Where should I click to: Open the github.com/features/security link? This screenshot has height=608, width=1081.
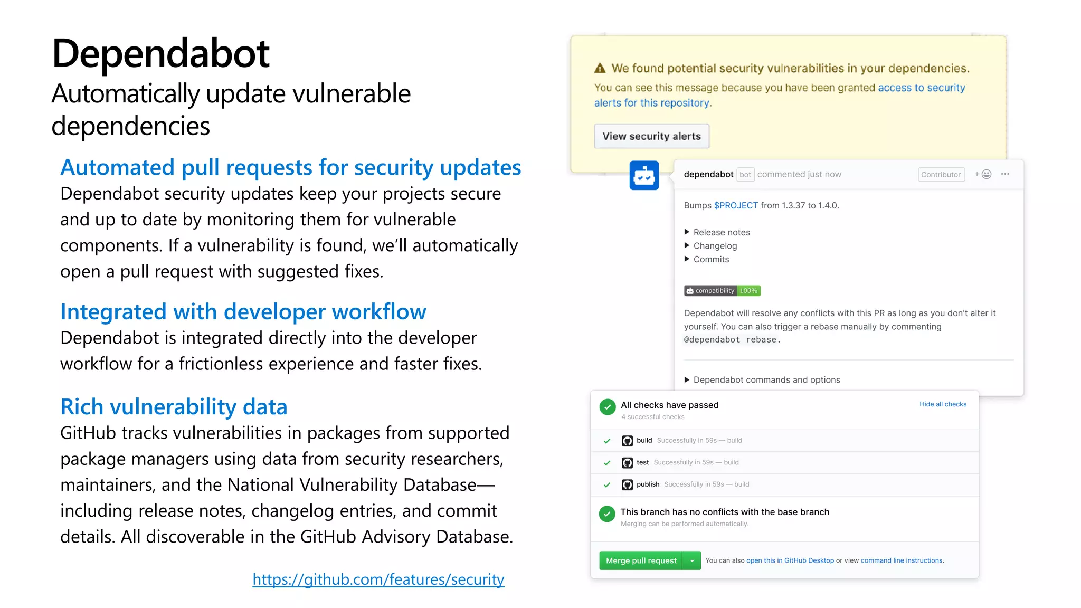[x=378, y=579]
